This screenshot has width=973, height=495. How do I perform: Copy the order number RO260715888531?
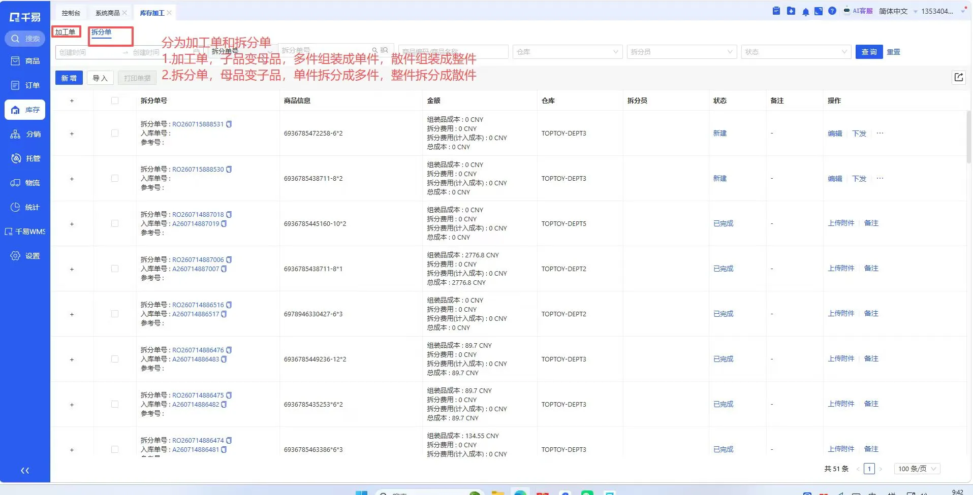(x=229, y=124)
